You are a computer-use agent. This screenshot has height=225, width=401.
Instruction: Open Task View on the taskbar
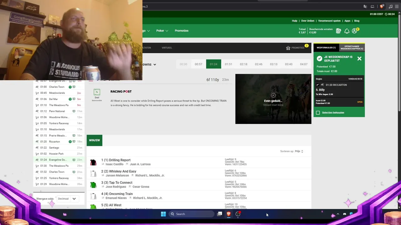(x=220, y=214)
